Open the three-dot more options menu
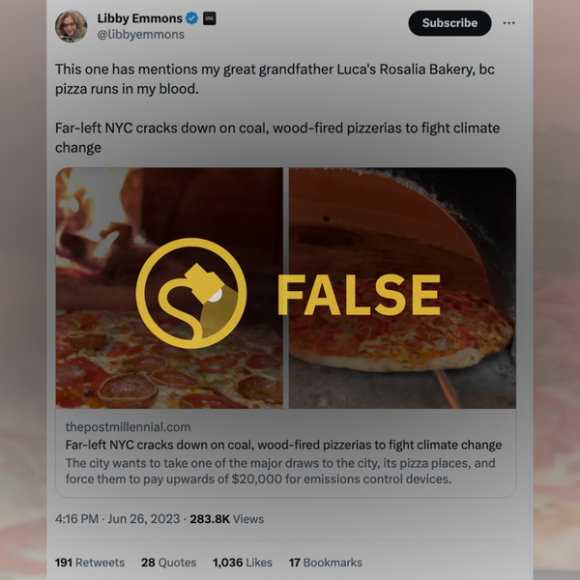 [509, 23]
